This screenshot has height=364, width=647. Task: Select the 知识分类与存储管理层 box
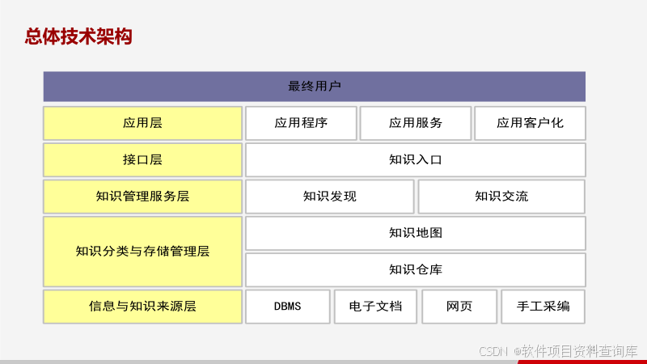tap(142, 252)
